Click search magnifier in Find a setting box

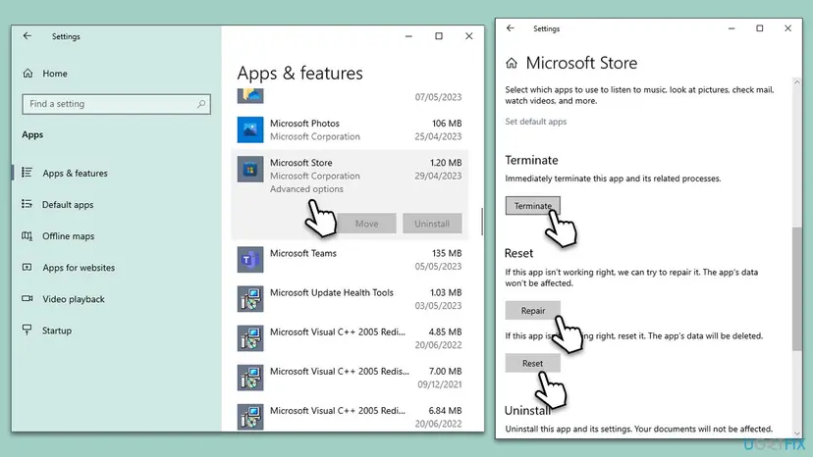click(201, 104)
